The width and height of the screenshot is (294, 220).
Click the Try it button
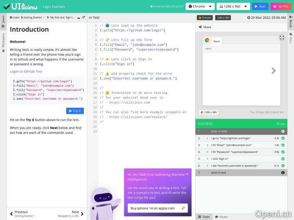tap(75, 111)
